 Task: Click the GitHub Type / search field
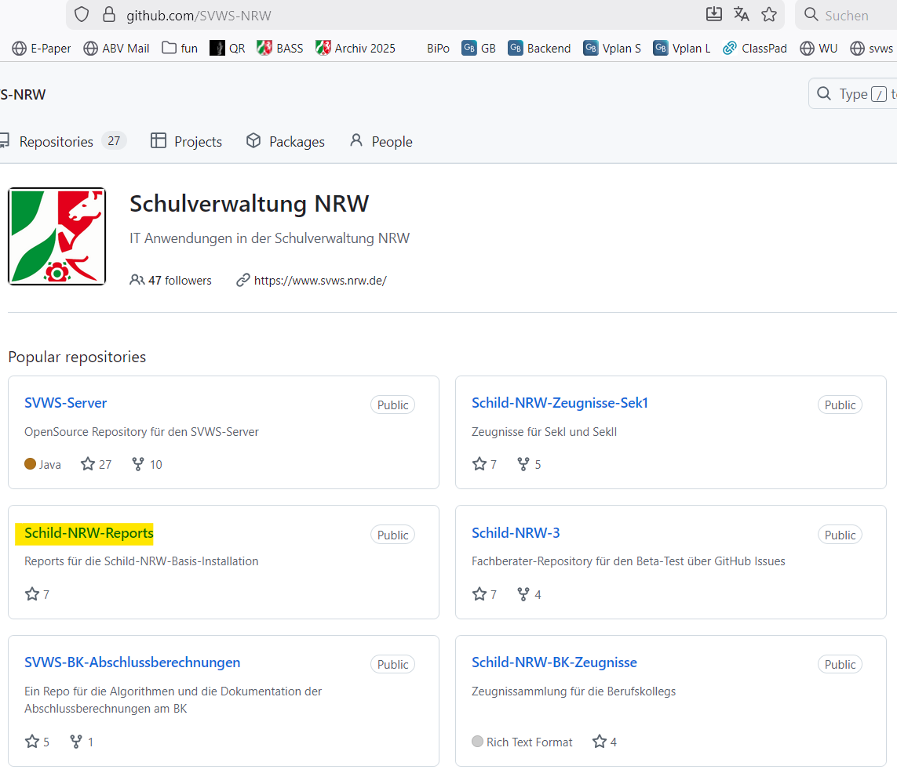tap(853, 94)
